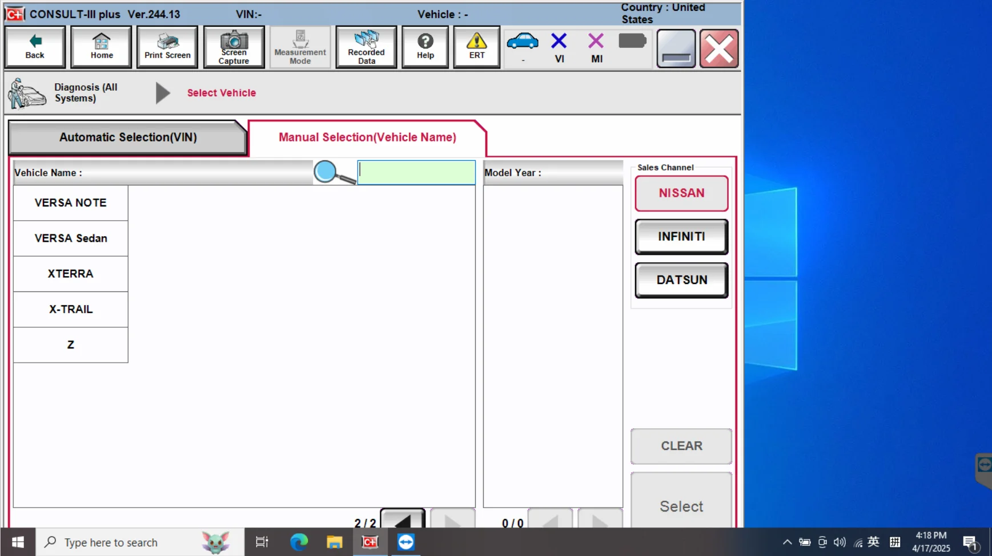This screenshot has width=992, height=556.
Task: Switch to Automatic Selection(VIN) tab
Action: (x=128, y=137)
